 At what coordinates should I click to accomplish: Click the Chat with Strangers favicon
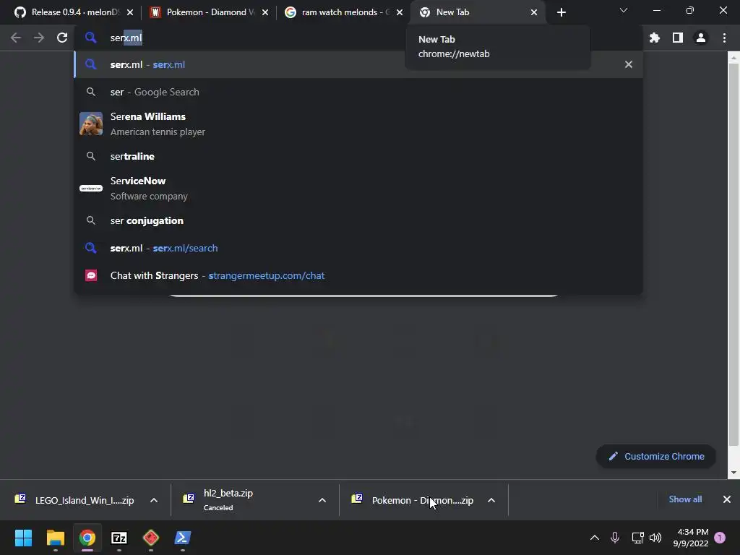click(x=90, y=275)
